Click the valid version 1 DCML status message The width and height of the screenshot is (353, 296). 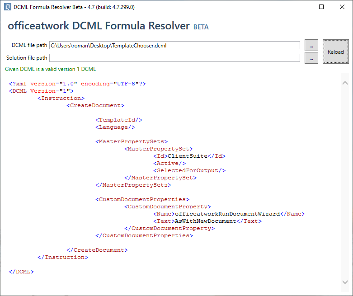(51, 69)
